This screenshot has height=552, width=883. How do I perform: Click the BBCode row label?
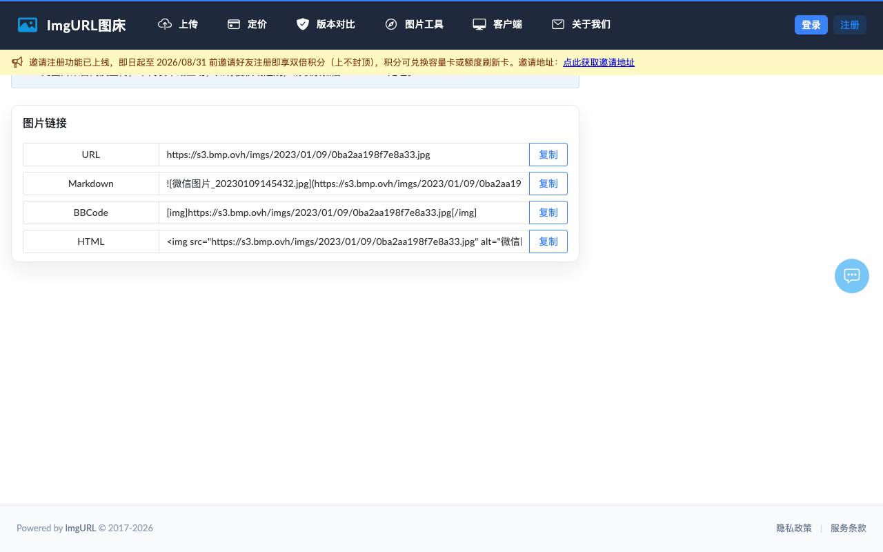pos(91,213)
